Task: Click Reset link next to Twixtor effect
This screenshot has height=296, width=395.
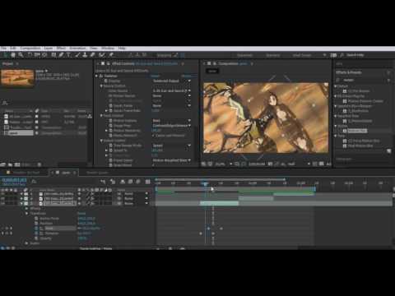Action: point(155,76)
